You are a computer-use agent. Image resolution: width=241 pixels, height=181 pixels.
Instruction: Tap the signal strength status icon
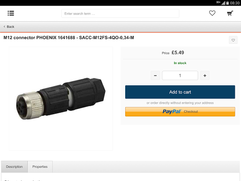click(x=223, y=3)
